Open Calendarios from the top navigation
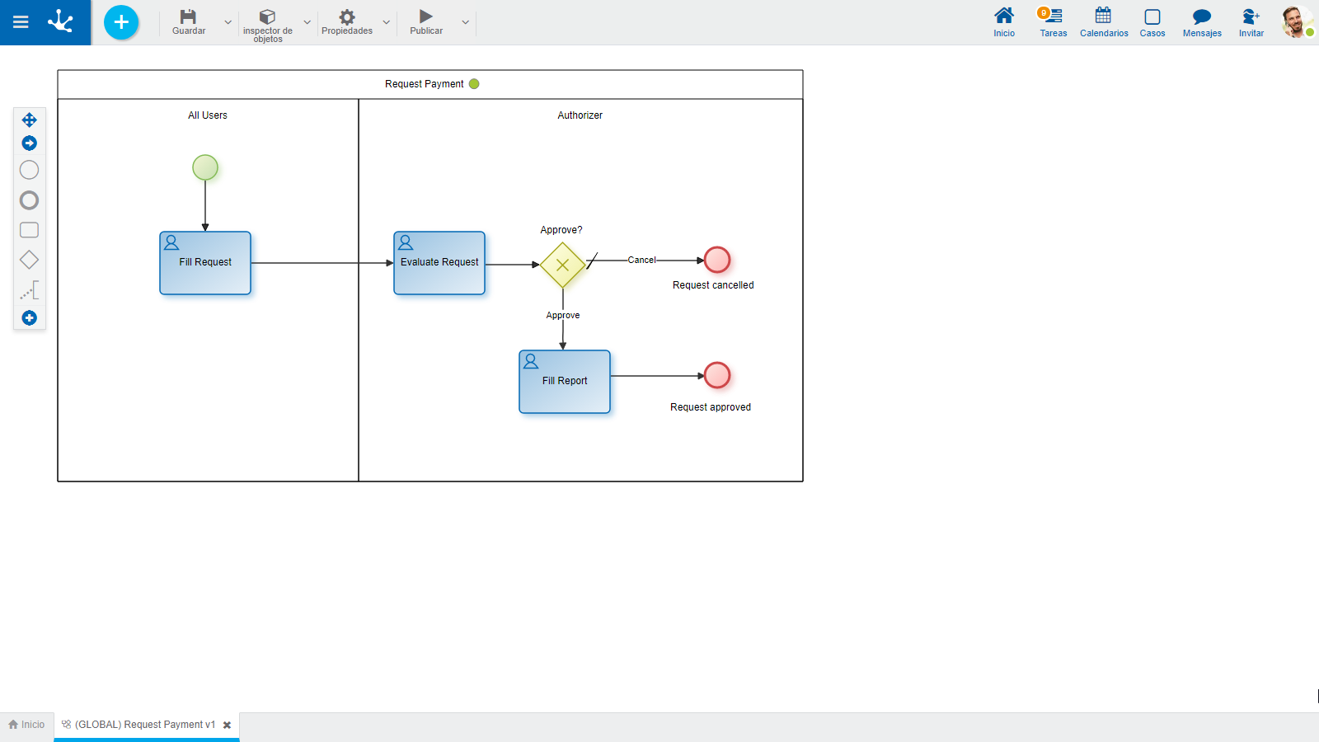 pyautogui.click(x=1103, y=22)
